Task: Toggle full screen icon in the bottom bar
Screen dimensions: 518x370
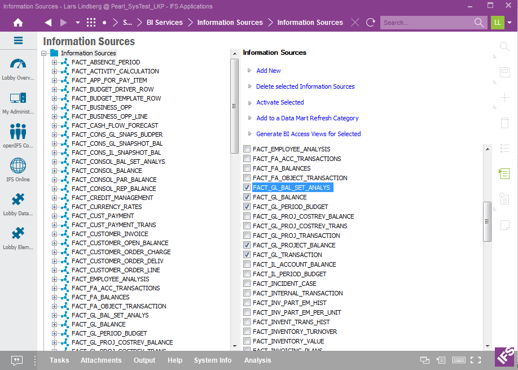Action: click(476, 360)
